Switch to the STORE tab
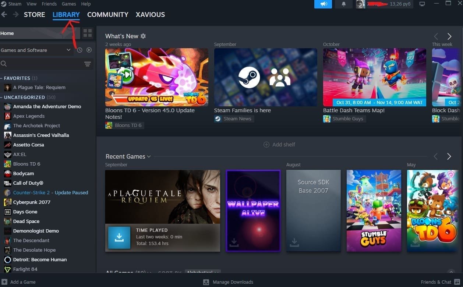 (35, 15)
